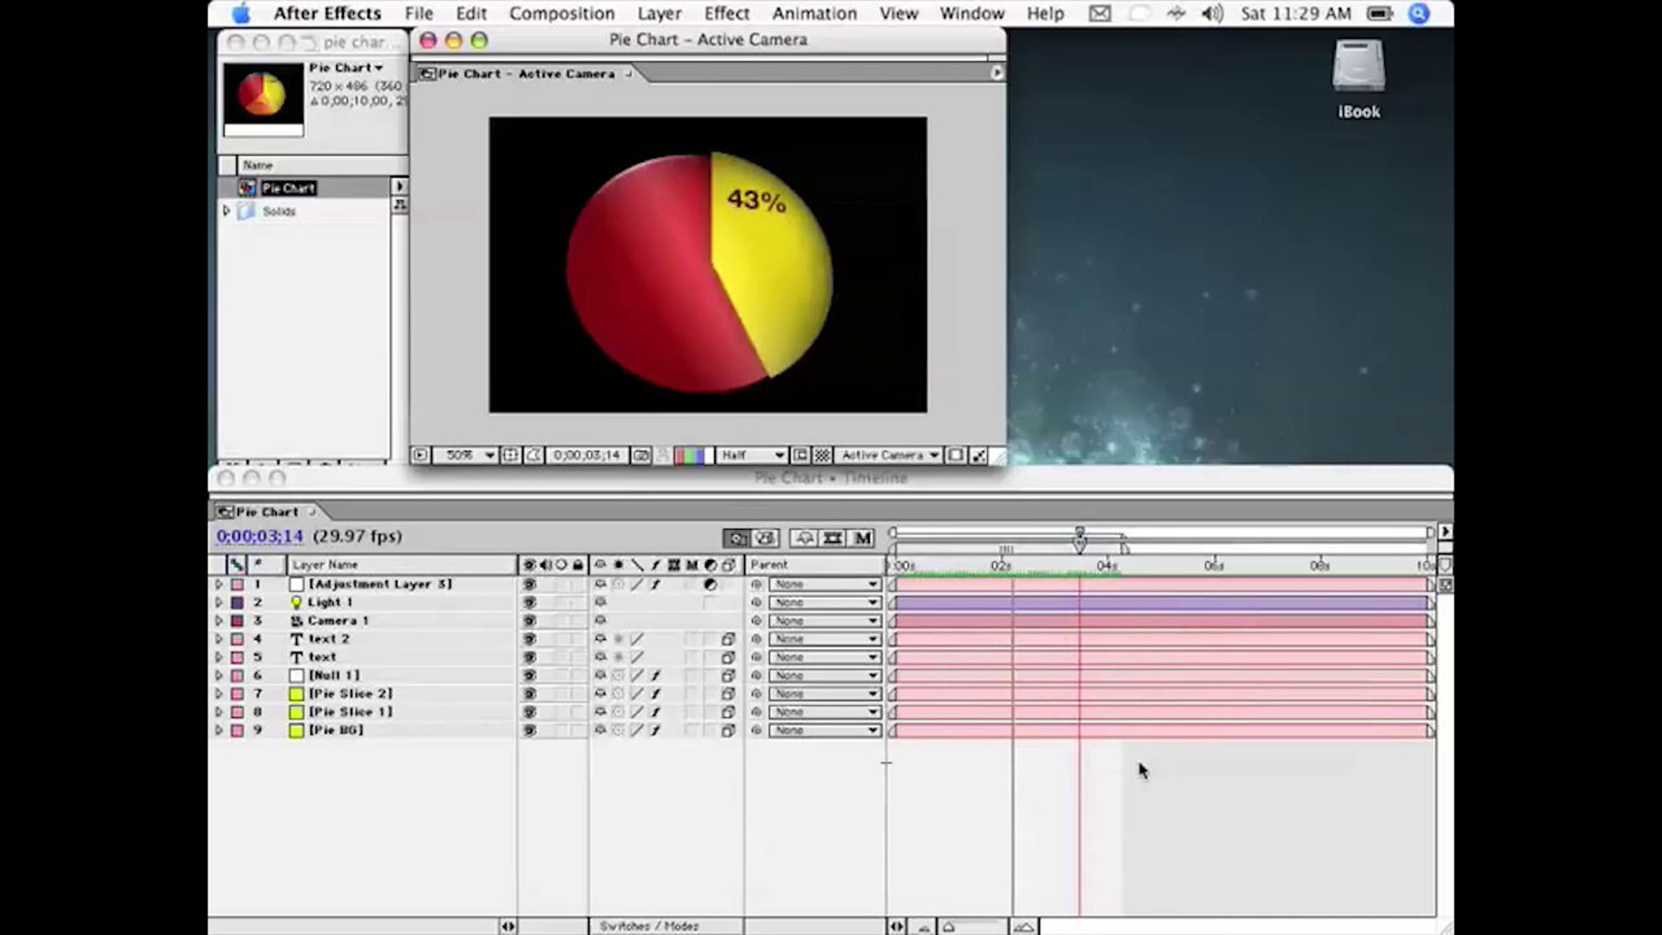Click the timeline zoom slider at the bottom
The image size is (1662, 935).
(973, 926)
